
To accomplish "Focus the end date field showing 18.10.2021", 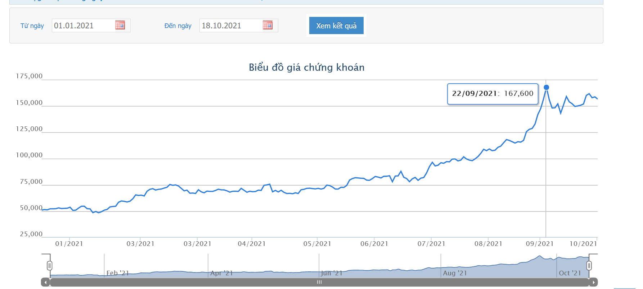I will (230, 26).
